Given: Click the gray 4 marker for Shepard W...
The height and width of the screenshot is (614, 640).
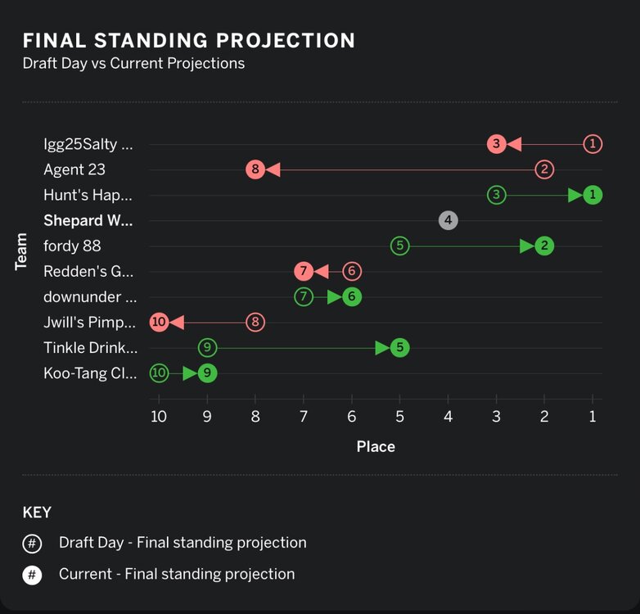Looking at the screenshot, I should (x=448, y=220).
